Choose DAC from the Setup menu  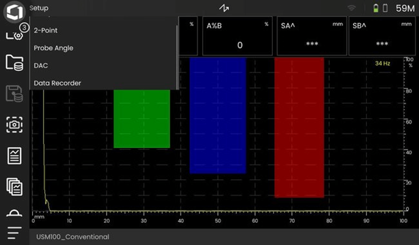pyautogui.click(x=41, y=66)
